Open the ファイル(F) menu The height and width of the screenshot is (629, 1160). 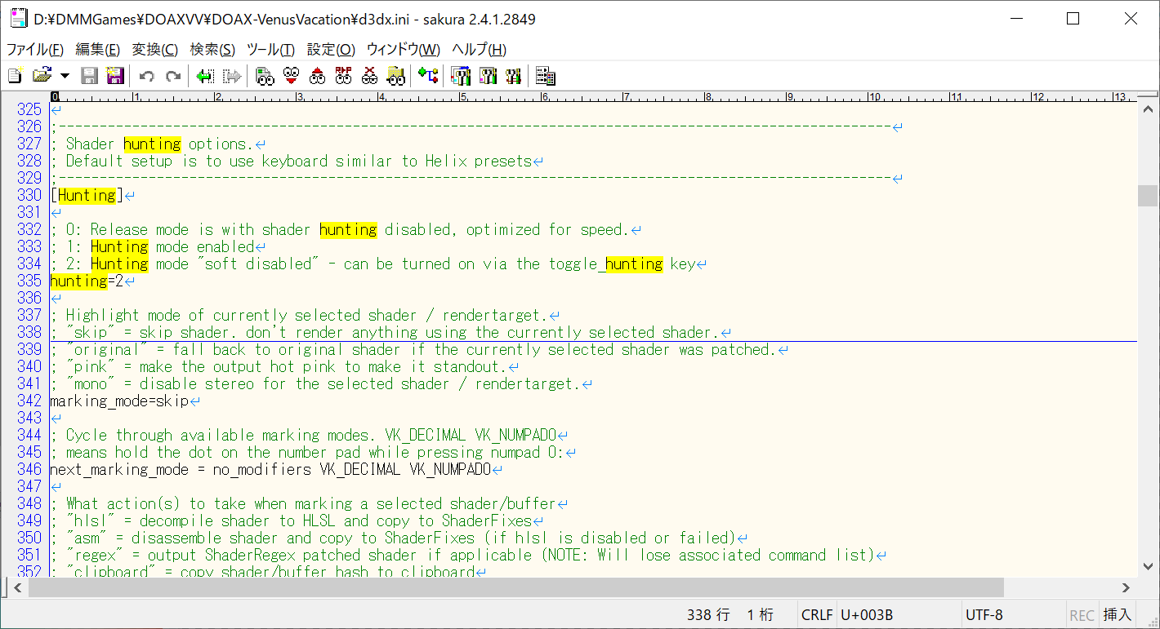(x=35, y=50)
